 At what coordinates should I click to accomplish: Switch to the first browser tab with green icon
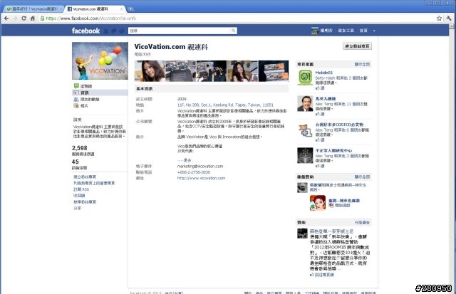[33, 9]
